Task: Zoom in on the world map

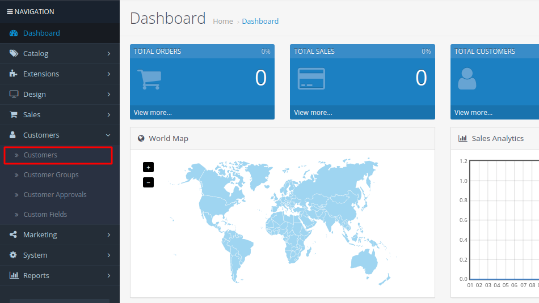Action: (x=148, y=168)
